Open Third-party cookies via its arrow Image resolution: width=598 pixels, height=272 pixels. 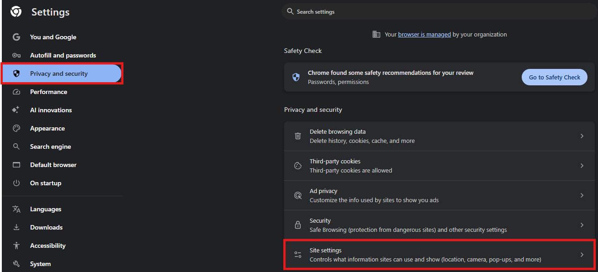point(582,166)
